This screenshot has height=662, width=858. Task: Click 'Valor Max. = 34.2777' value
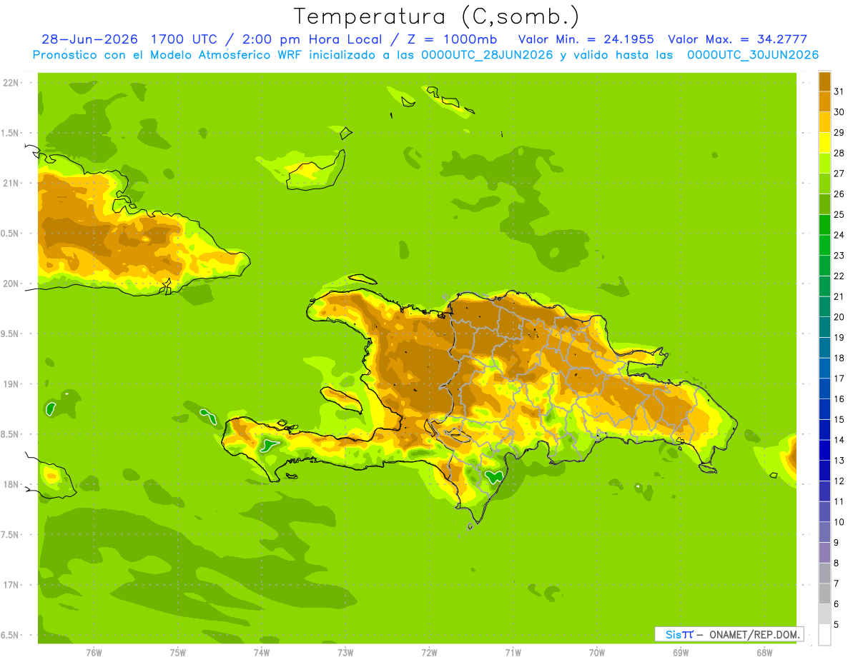(x=737, y=39)
